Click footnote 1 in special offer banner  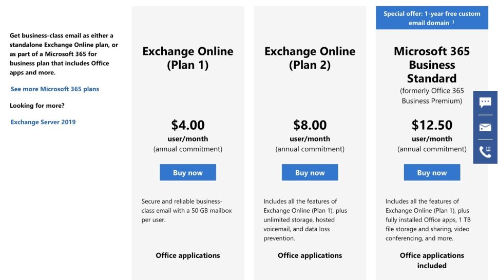(453, 22)
